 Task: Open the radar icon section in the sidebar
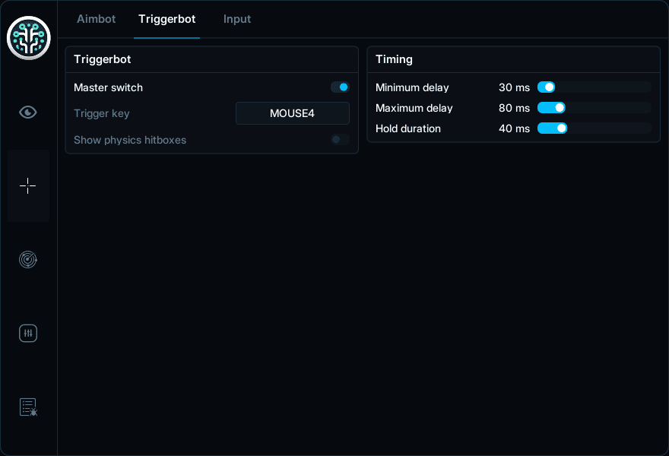pos(28,259)
